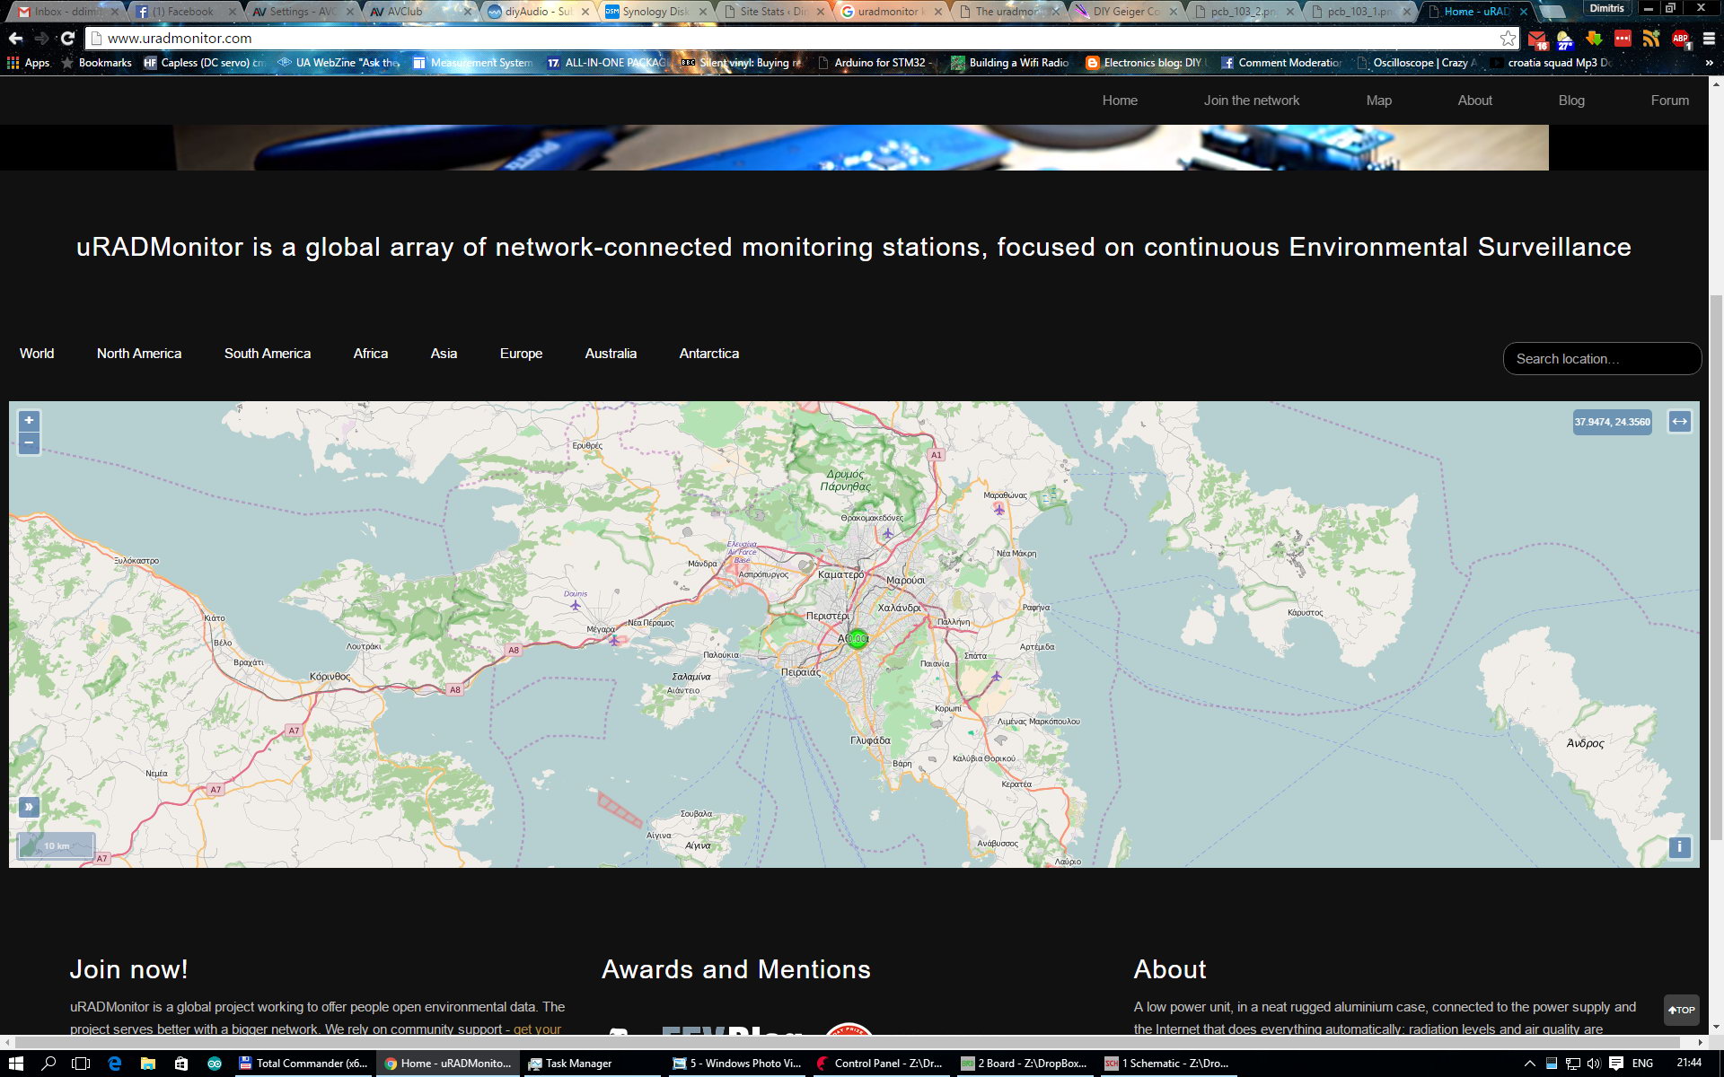Open the Bookmarks folder in bookmarks bar
Screen dimensions: 1724x1077
(97, 63)
